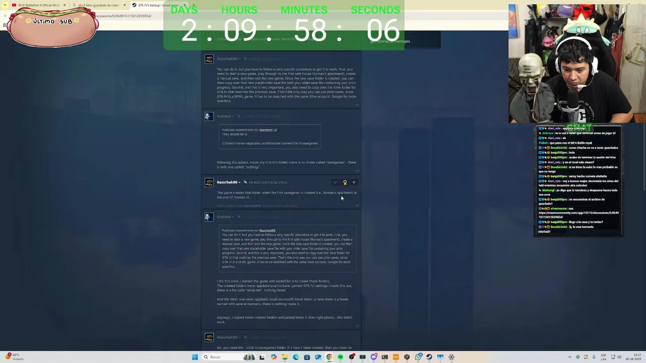646x363 pixels.
Task: Switch to Battlefield 6 Official YouTube tab
Action: 39,5
